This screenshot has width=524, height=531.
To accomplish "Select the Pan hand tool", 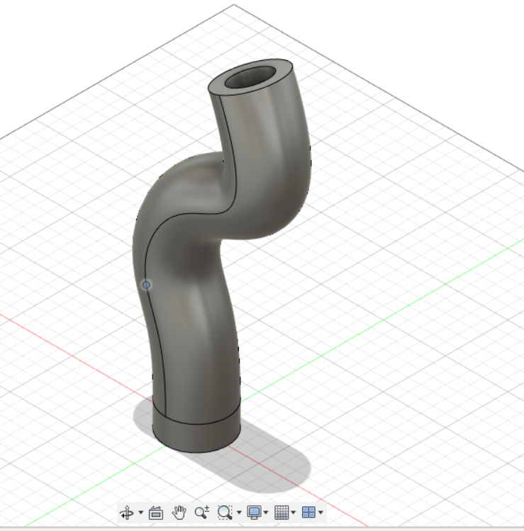I will click(179, 513).
